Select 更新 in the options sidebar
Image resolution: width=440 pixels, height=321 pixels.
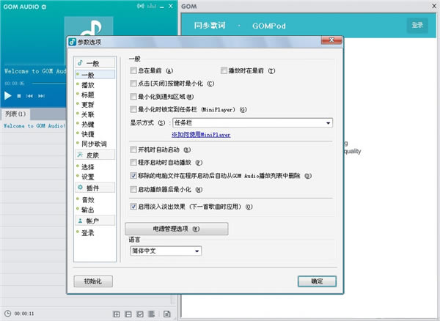(x=87, y=105)
